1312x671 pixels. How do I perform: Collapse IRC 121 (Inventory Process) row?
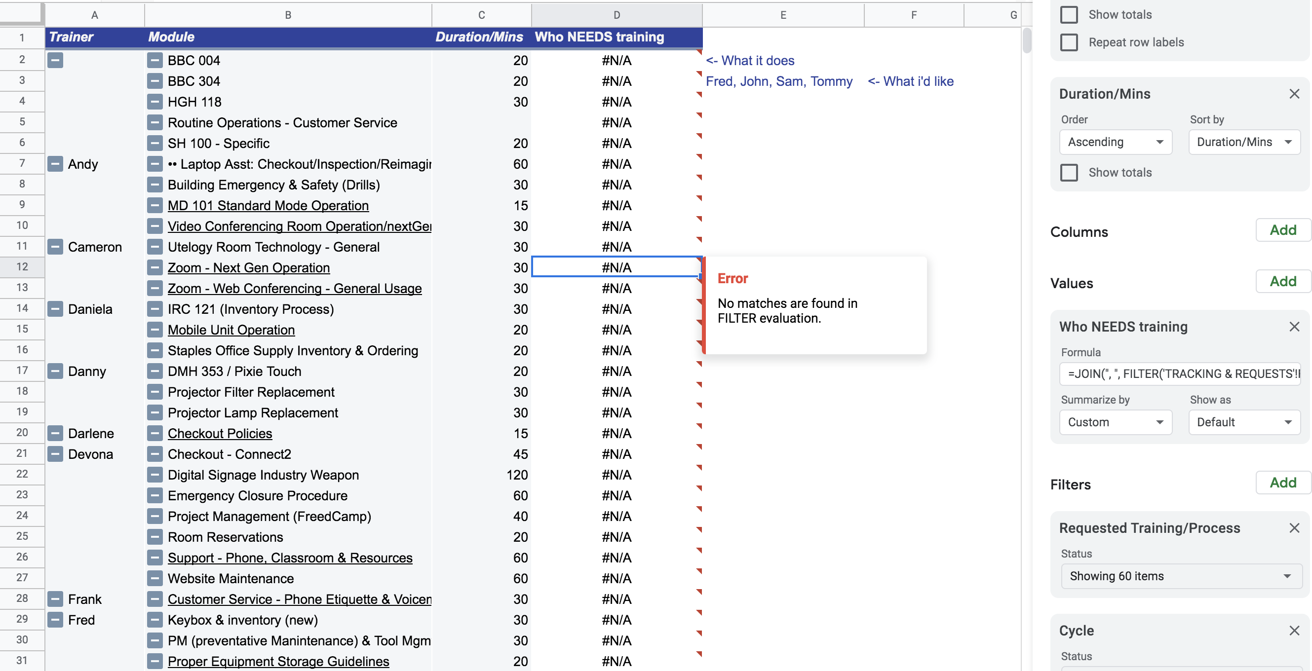pyautogui.click(x=155, y=309)
